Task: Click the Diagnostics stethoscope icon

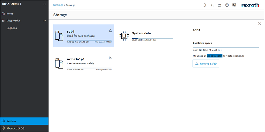Action: [3, 20]
